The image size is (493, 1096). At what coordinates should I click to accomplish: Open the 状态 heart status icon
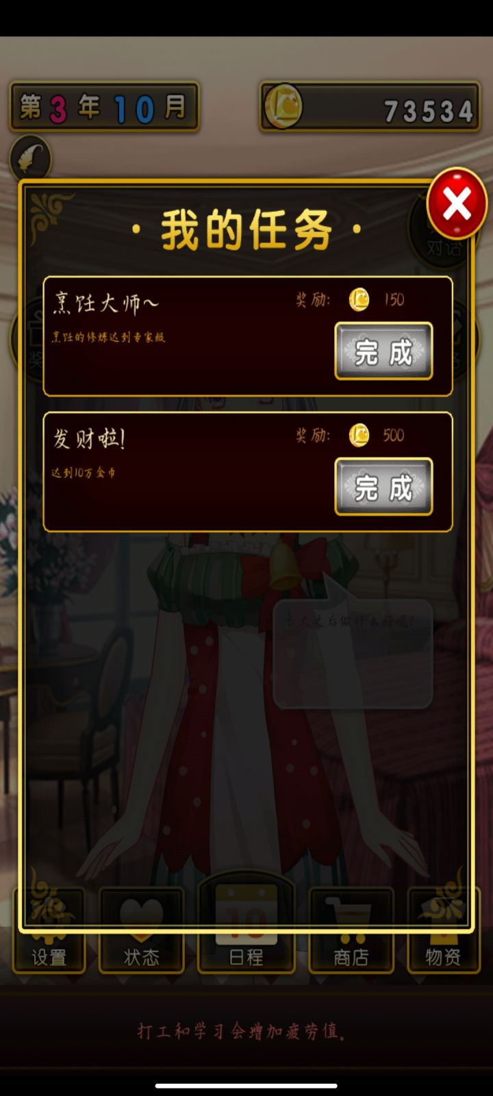pyautogui.click(x=142, y=930)
